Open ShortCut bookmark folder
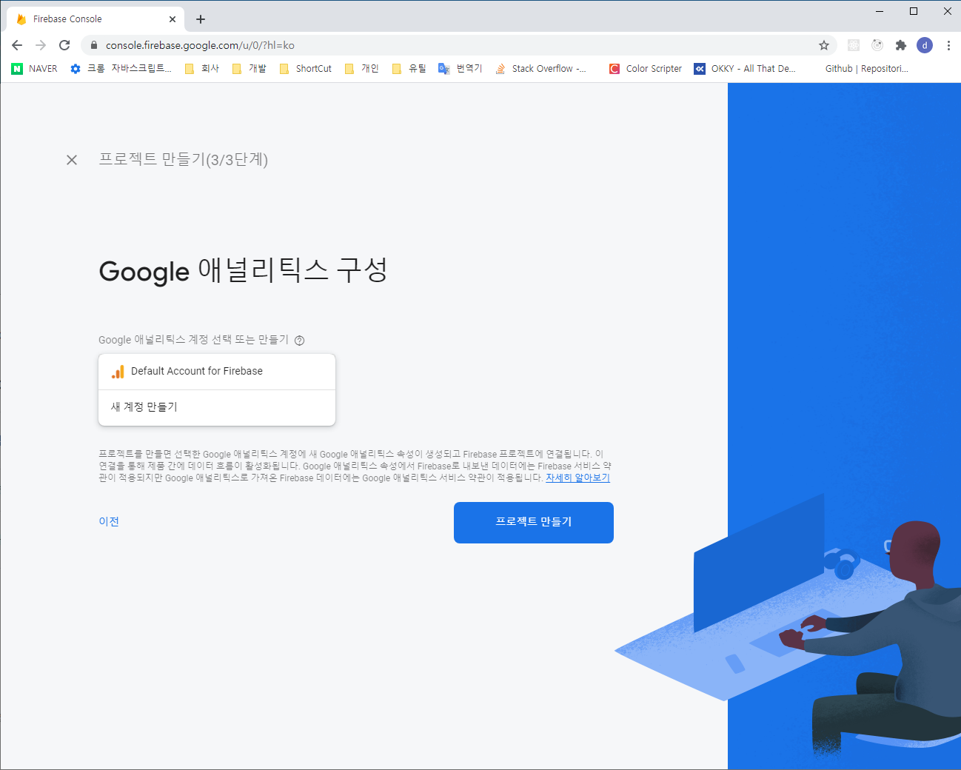The image size is (961, 770). 305,69
